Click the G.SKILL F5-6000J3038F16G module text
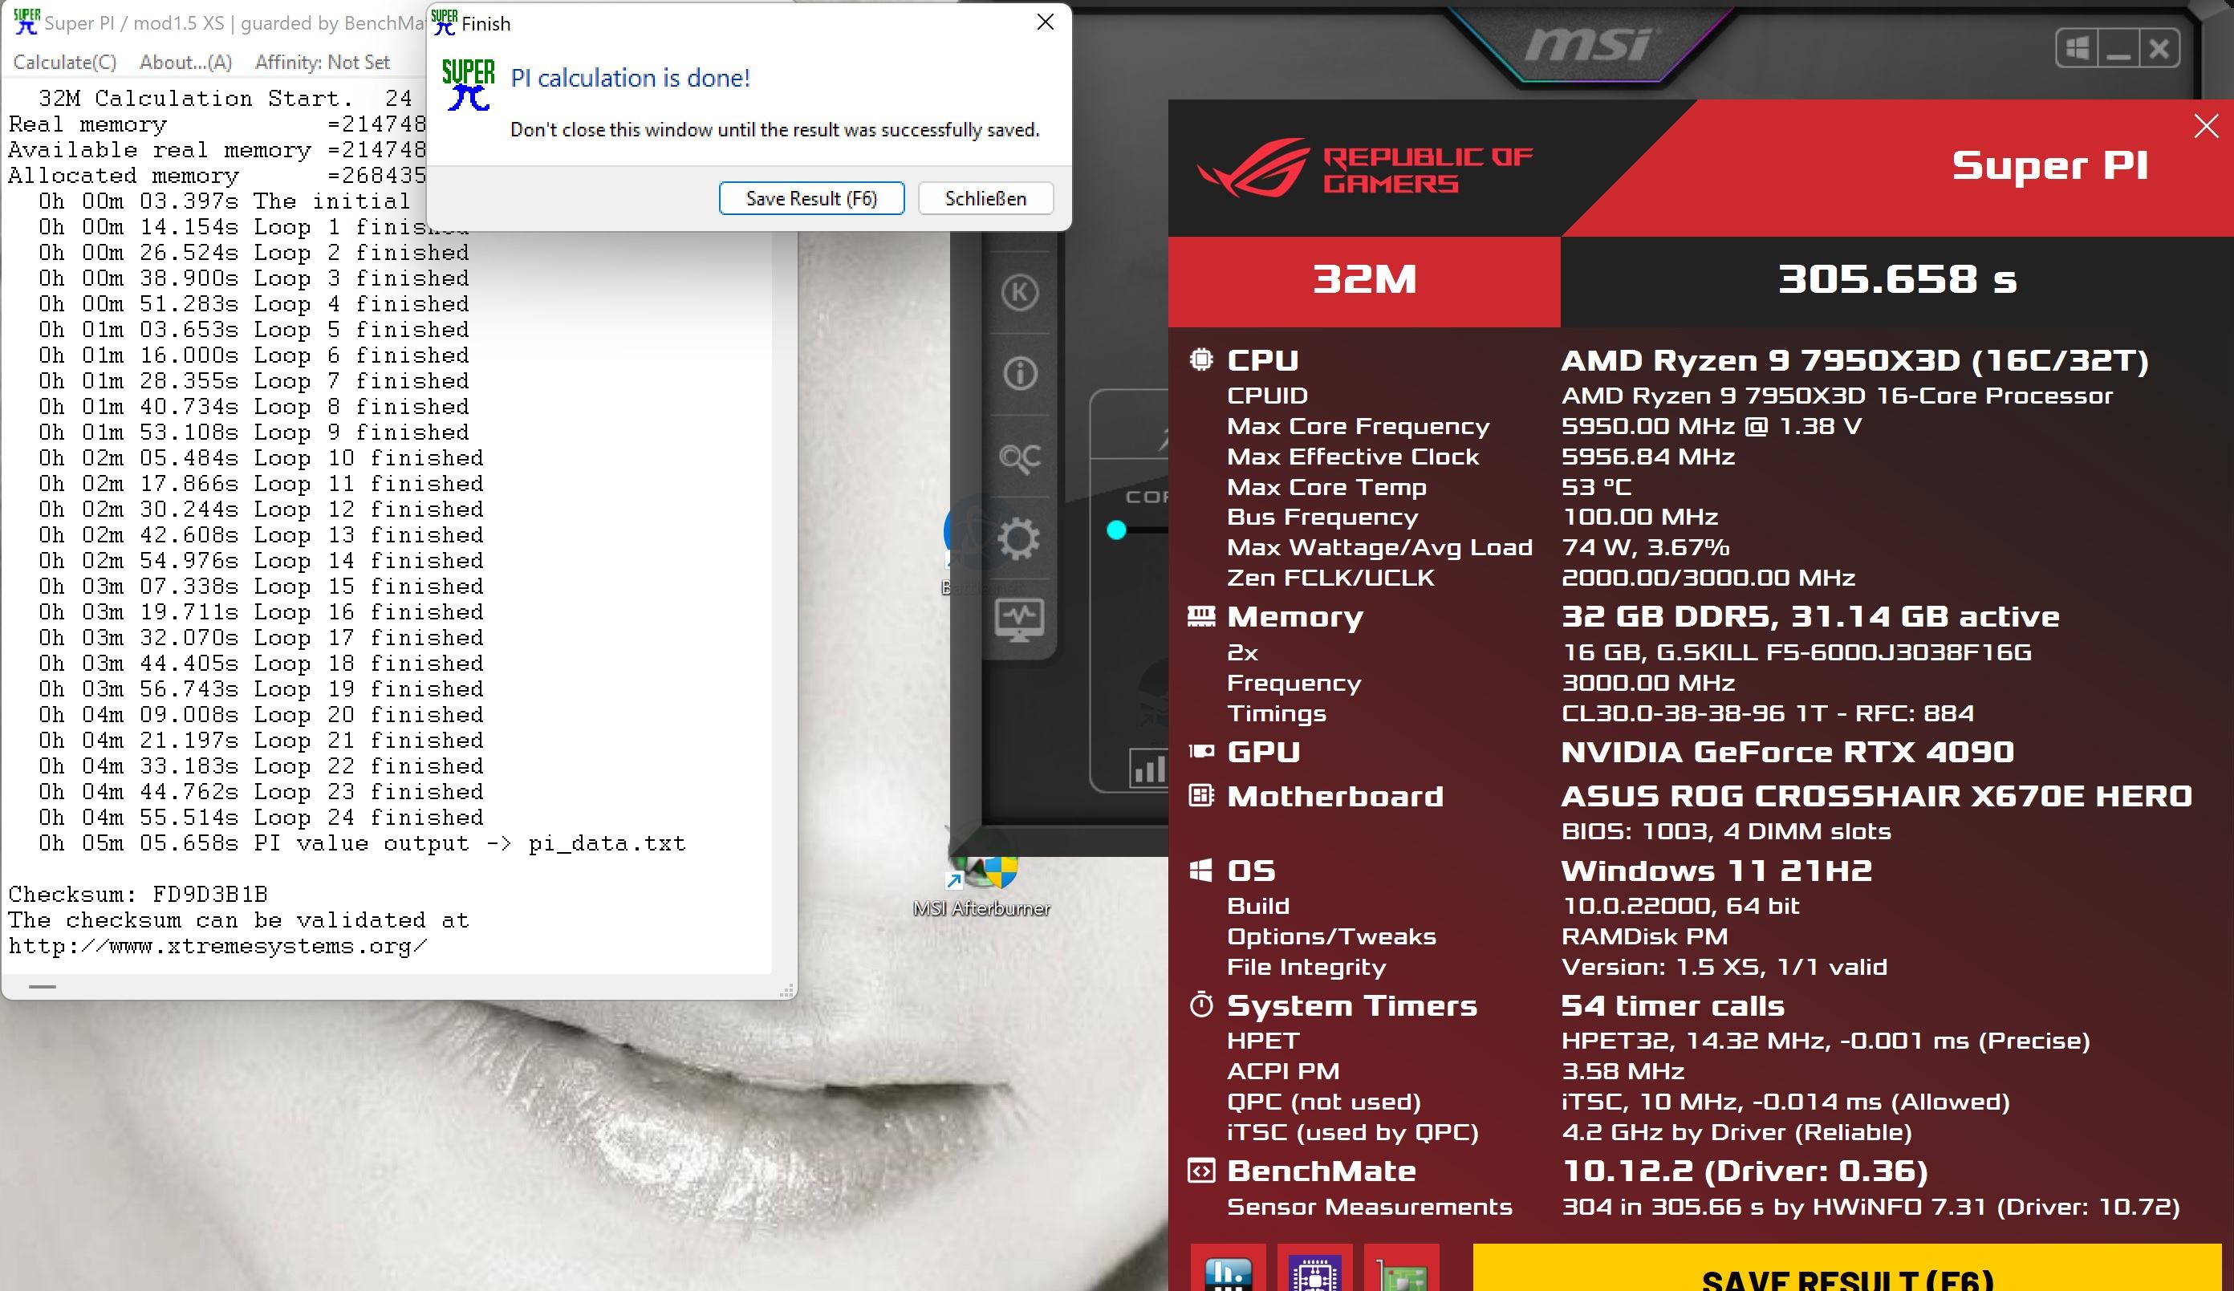 coord(1796,652)
